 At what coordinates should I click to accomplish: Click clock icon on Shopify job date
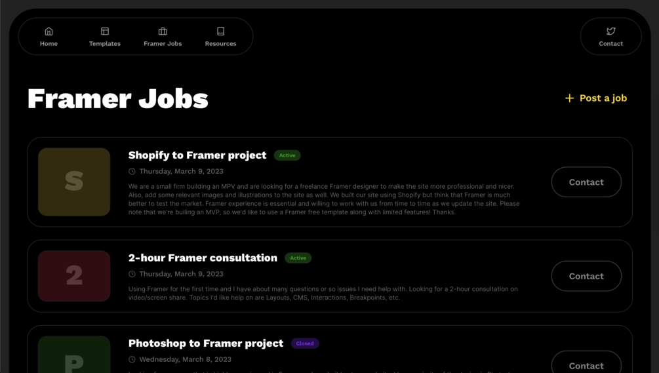132,172
